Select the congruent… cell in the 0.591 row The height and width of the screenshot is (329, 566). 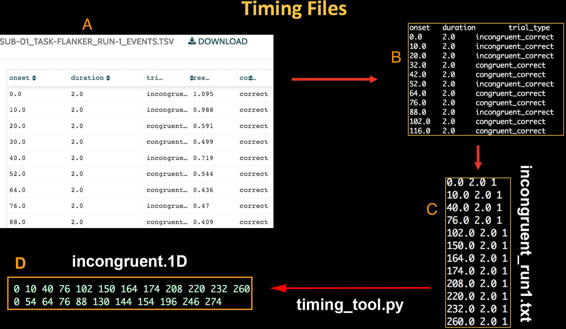[x=167, y=126]
